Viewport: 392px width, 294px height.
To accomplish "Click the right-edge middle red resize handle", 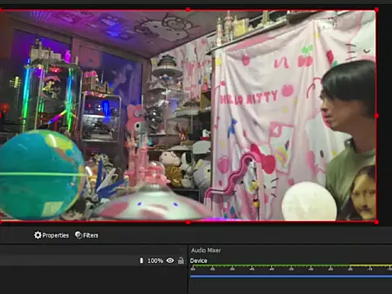I will (x=376, y=116).
